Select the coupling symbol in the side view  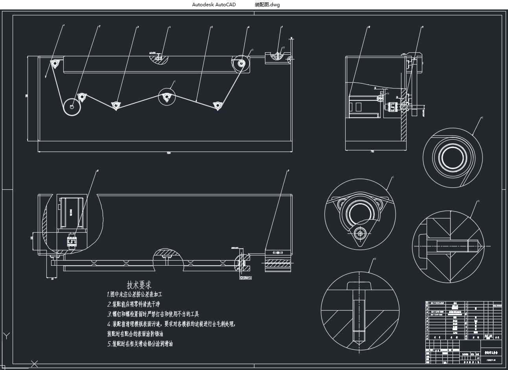point(393,107)
